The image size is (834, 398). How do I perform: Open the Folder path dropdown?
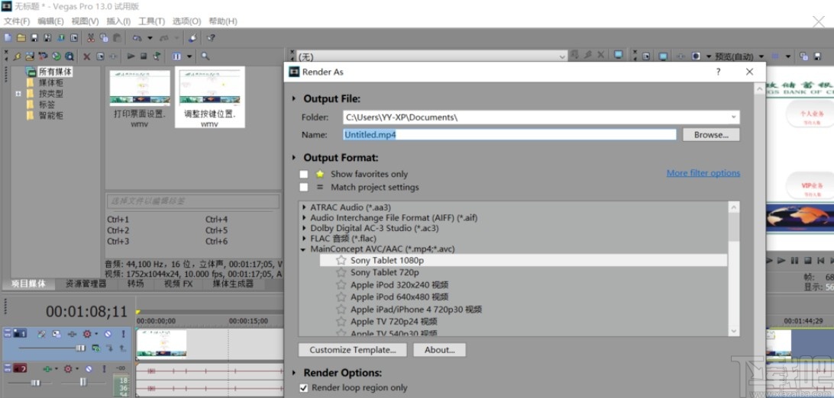point(733,117)
